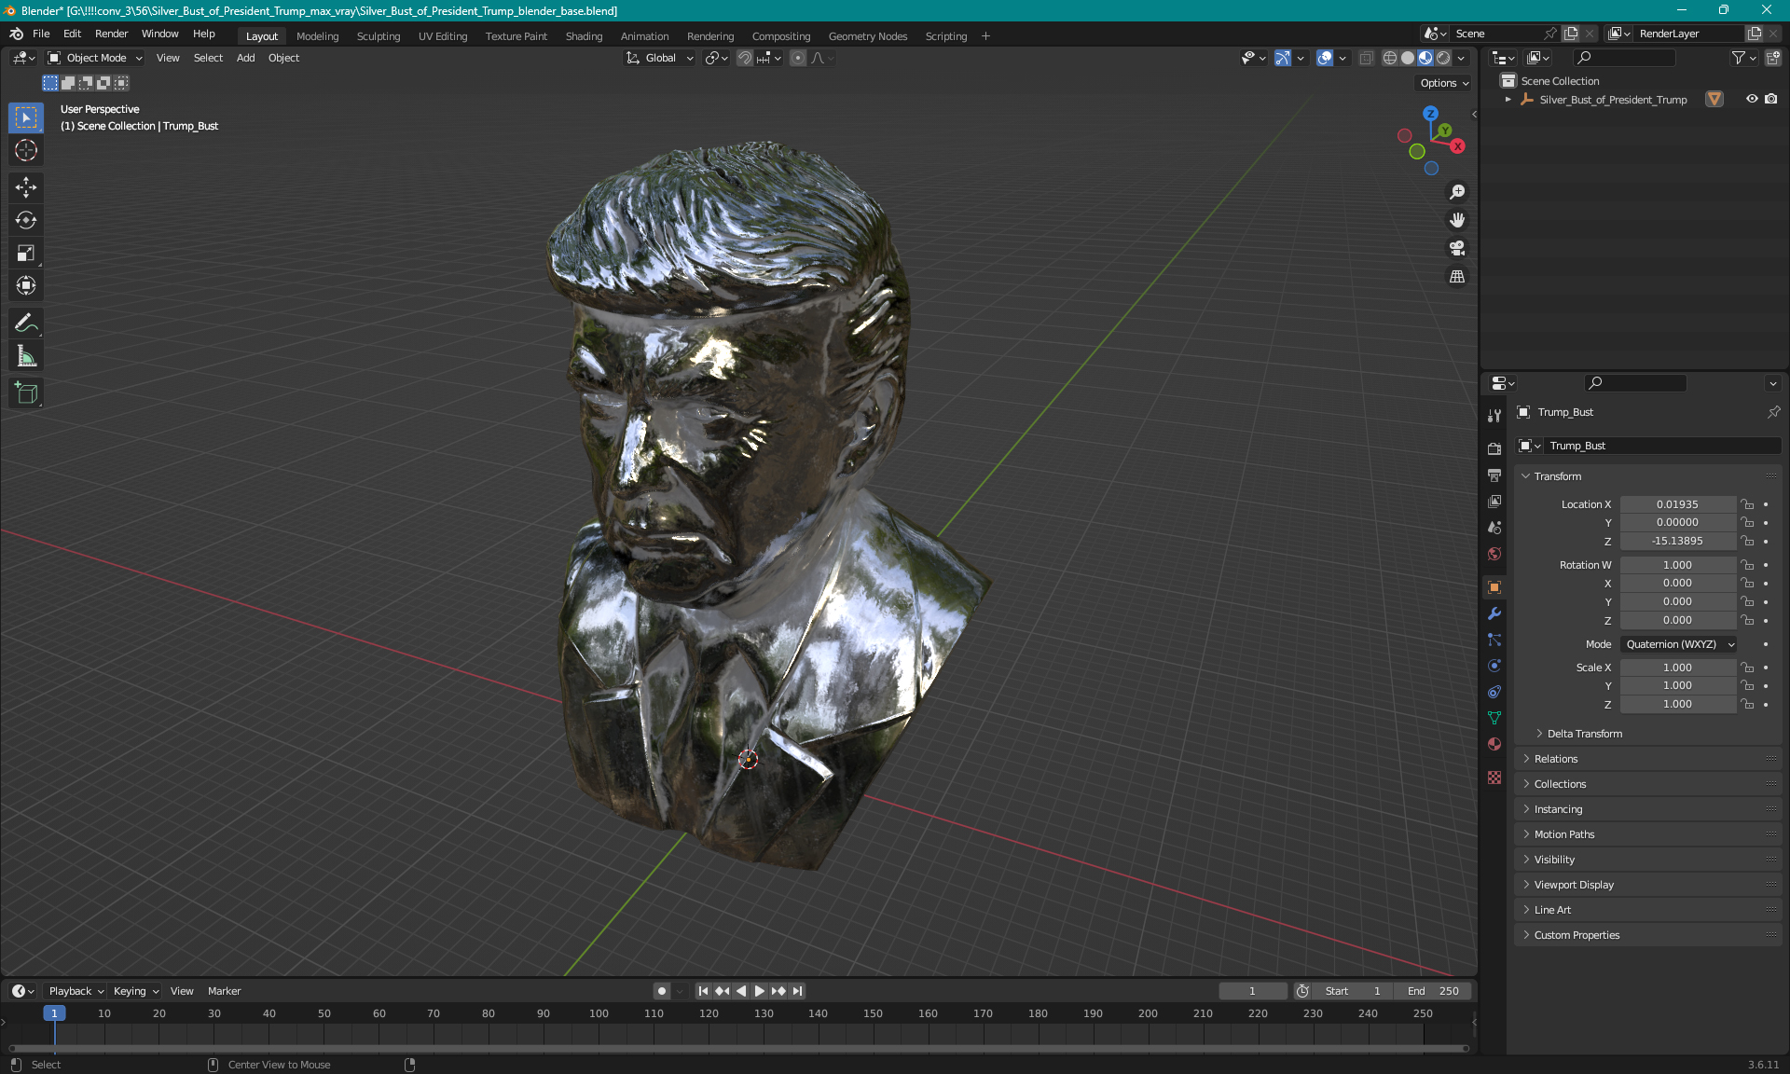Open the Render menu
The image size is (1790, 1074).
[x=111, y=34]
